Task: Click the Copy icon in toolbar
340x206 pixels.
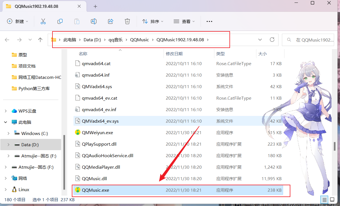Action: (x=60, y=21)
